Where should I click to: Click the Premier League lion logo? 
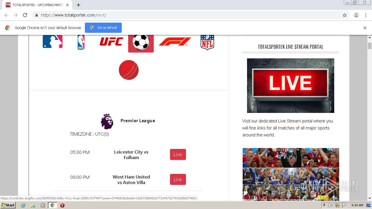(107, 121)
